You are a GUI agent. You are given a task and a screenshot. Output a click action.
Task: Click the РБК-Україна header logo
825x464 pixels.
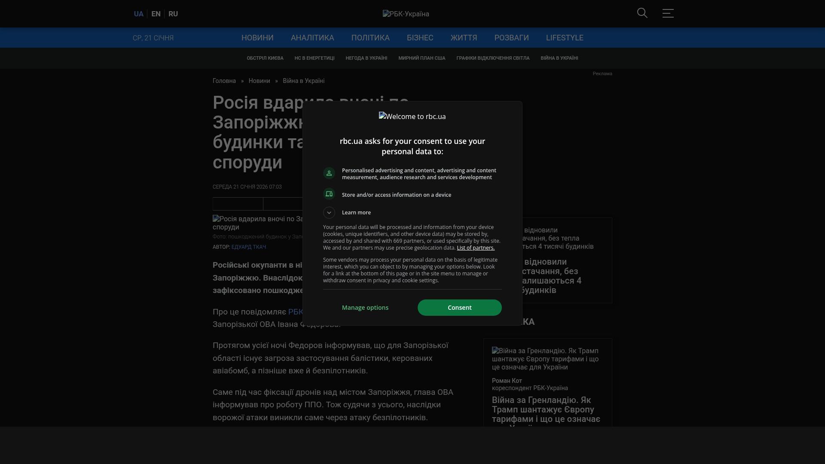pyautogui.click(x=406, y=14)
